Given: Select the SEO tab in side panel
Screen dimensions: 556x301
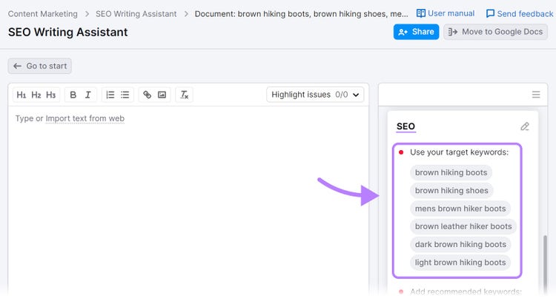Looking at the screenshot, I should click(406, 126).
